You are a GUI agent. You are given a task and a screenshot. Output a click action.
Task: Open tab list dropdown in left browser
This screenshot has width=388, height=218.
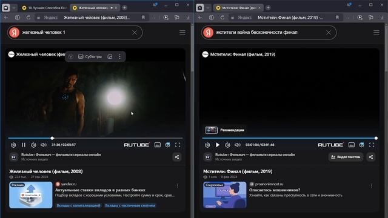(14, 8)
